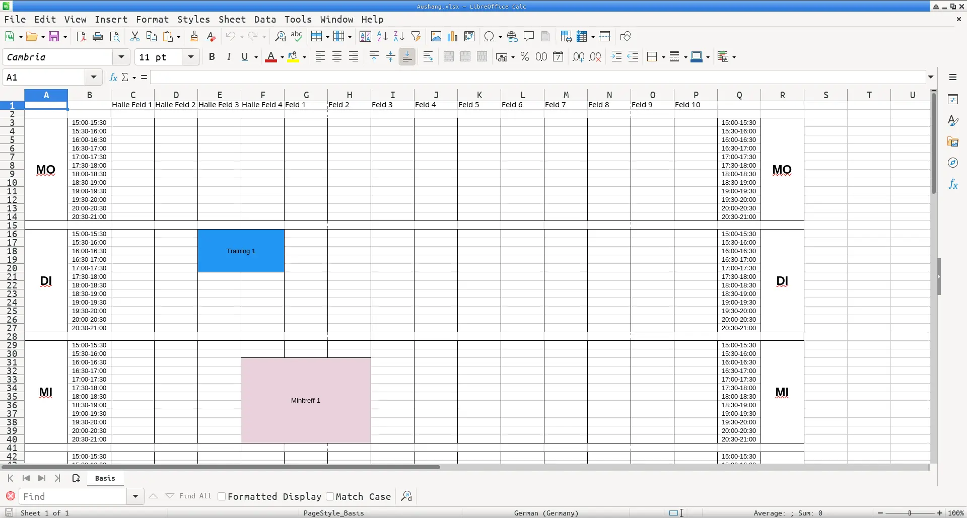Image resolution: width=967 pixels, height=518 pixels.
Task: Insert Chart icon in toolbar
Action: pyautogui.click(x=452, y=36)
